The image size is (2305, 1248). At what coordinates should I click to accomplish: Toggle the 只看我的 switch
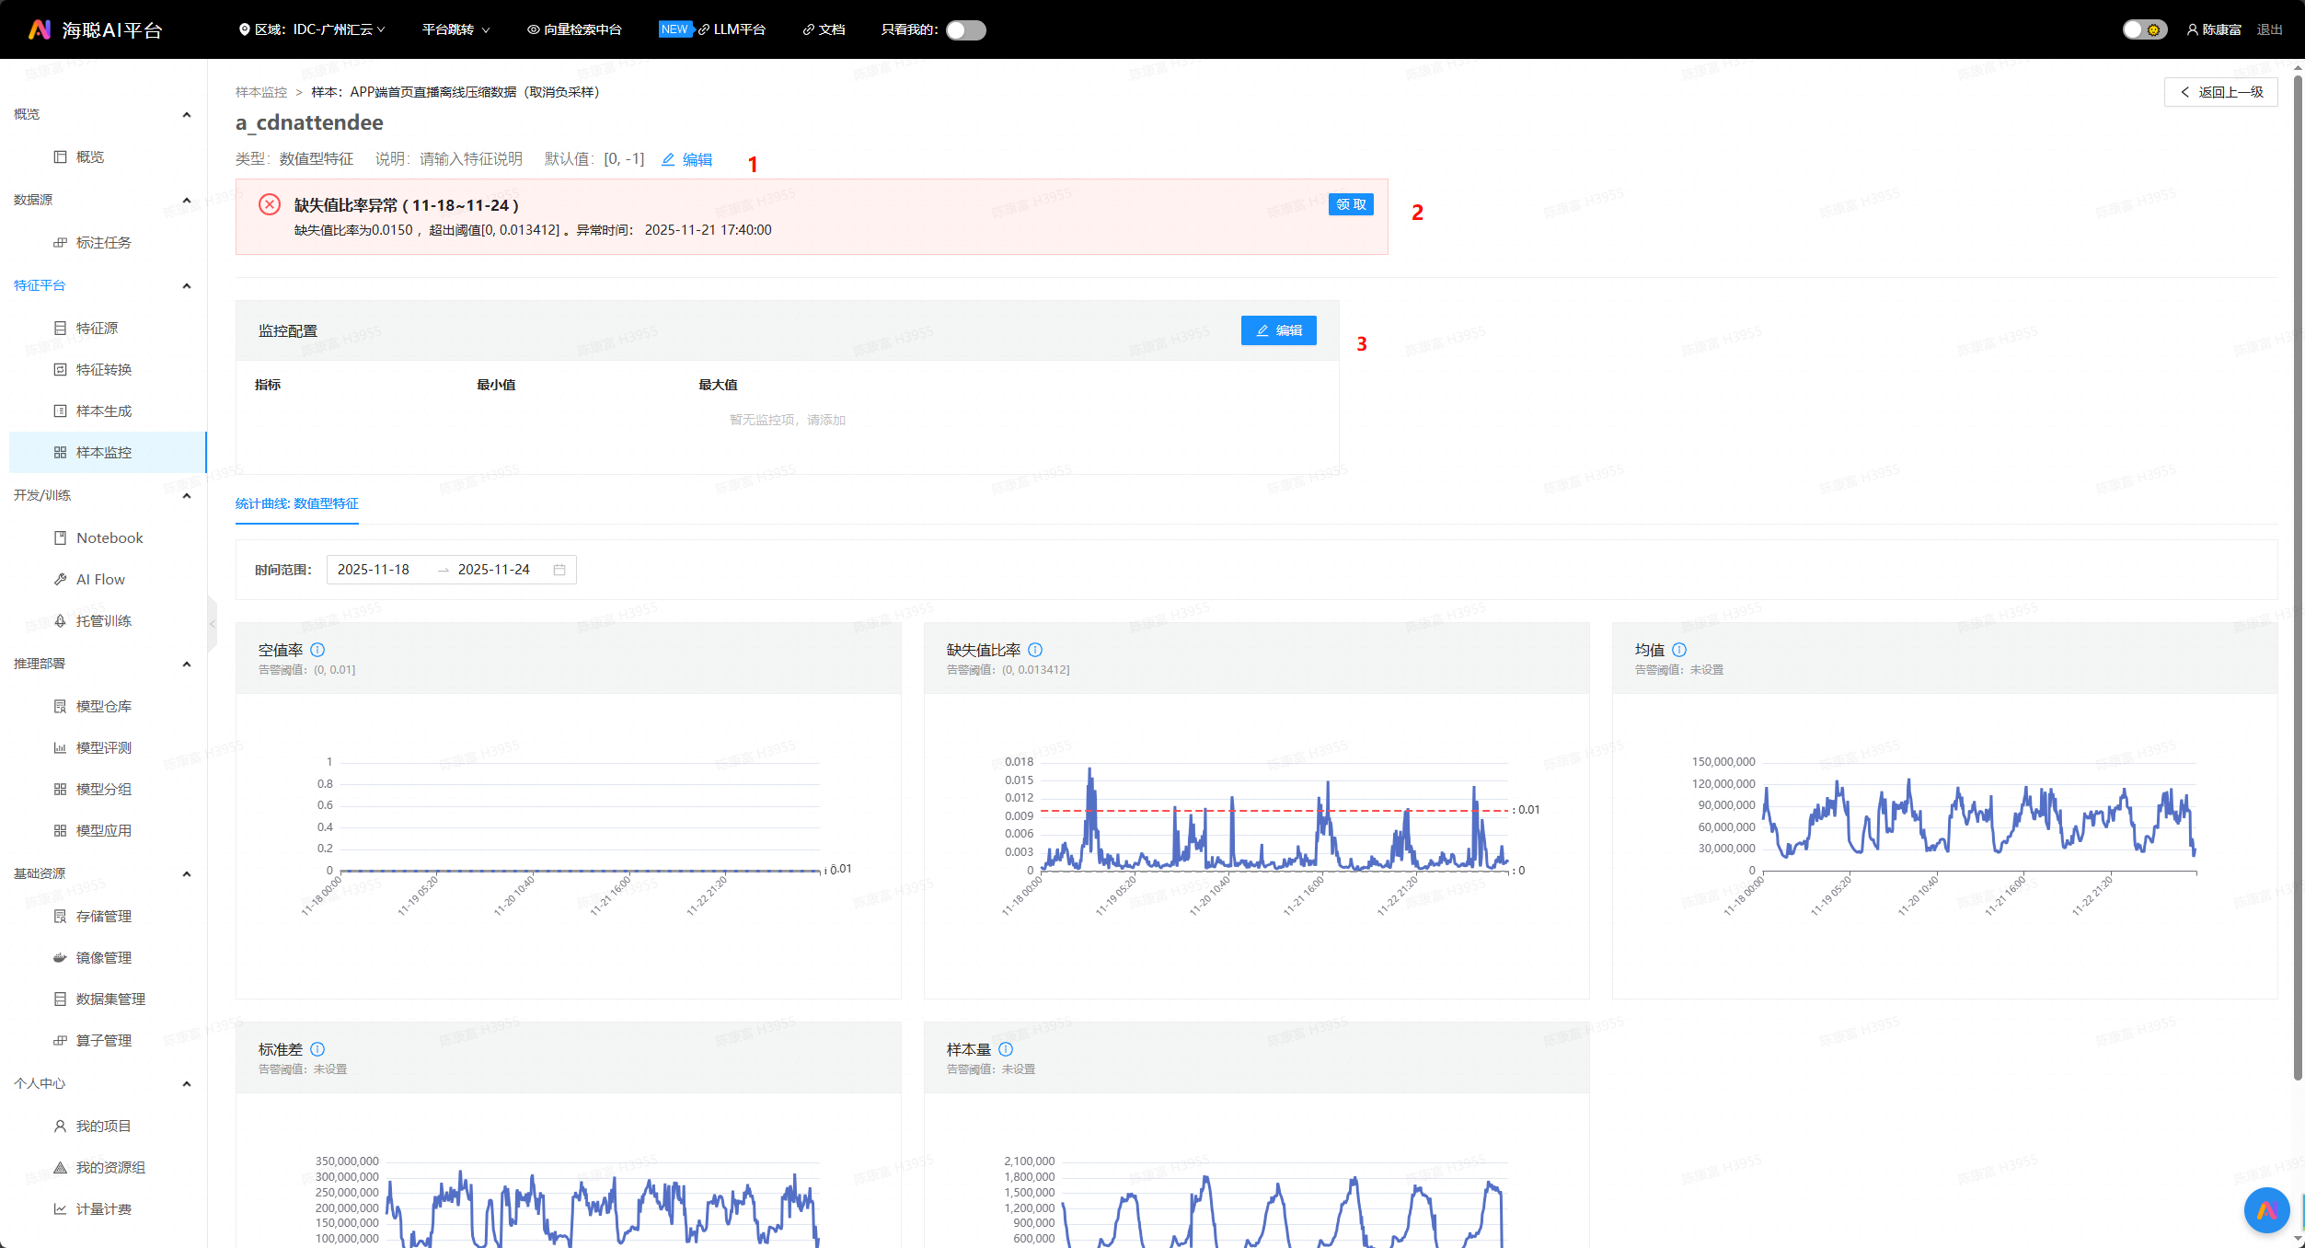965,30
